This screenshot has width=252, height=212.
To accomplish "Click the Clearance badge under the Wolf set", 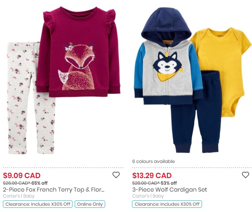I will click(x=167, y=204).
